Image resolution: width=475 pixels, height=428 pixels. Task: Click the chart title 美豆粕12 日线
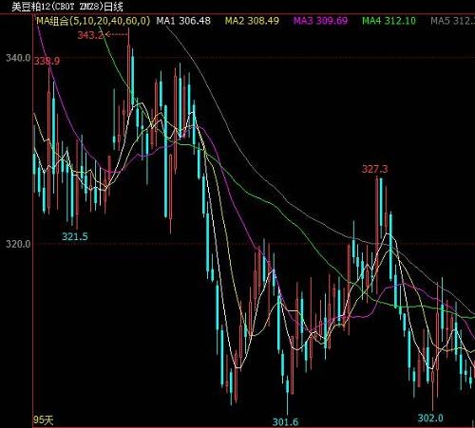67,7
